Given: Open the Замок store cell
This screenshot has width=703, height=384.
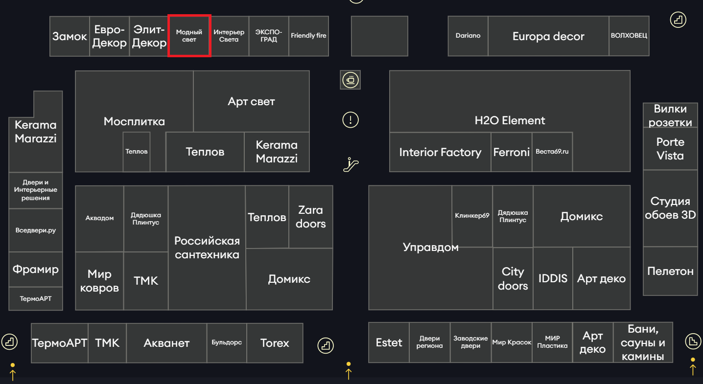Looking at the screenshot, I should pyautogui.click(x=70, y=36).
